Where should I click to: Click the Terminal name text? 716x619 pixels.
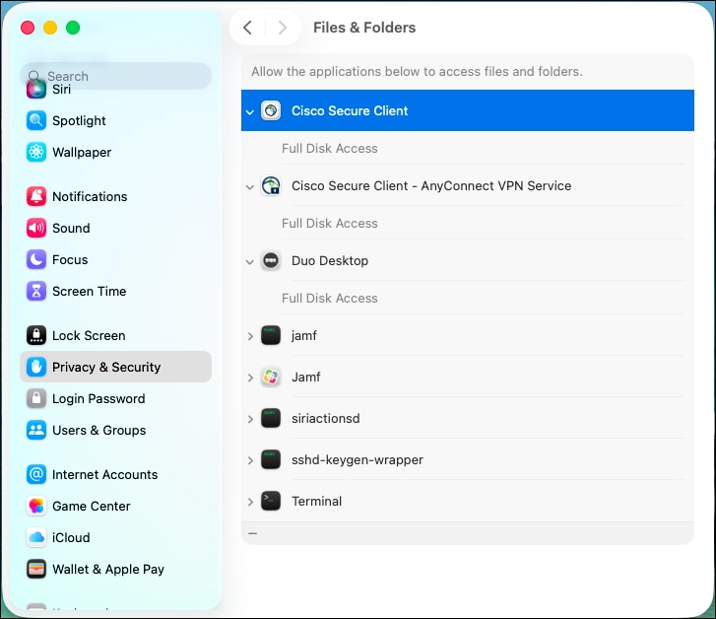point(316,501)
